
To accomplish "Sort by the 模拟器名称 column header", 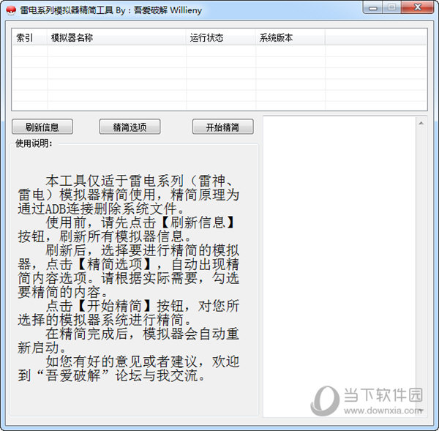I will coord(116,37).
